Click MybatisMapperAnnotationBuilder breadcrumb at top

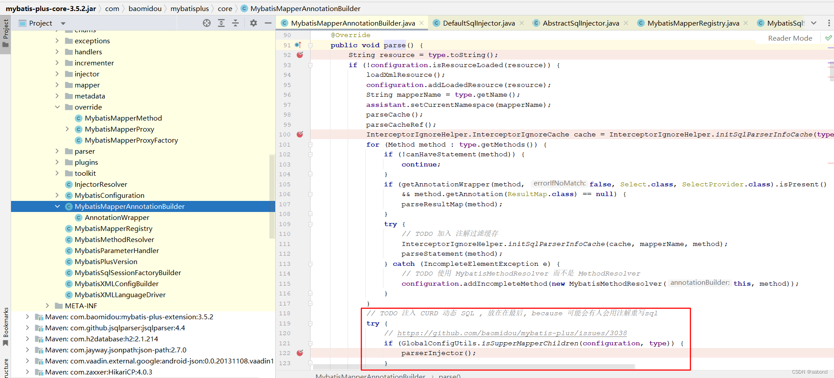pos(305,8)
